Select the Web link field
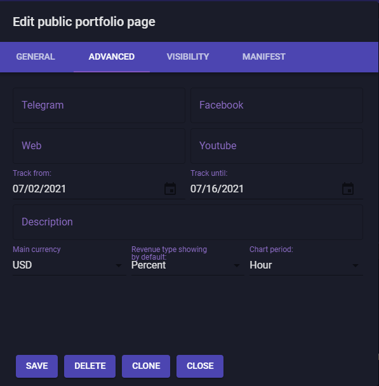Image resolution: width=379 pixels, height=386 pixels. [99, 146]
